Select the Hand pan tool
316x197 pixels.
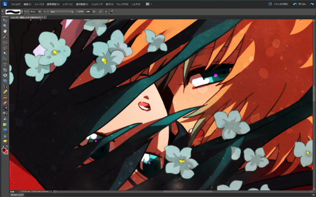click(x=5, y=31)
